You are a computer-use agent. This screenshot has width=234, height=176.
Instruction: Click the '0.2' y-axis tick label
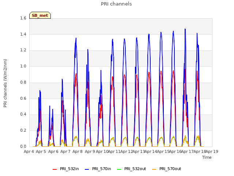(23, 131)
